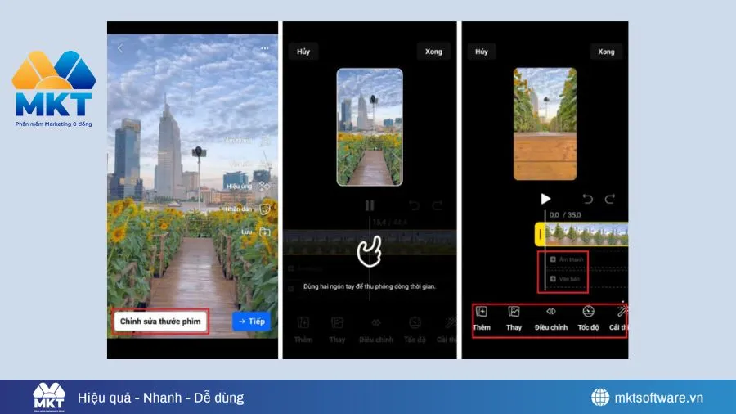
Task: Open the Điều chỉnh adjust tool
Action: click(551, 318)
